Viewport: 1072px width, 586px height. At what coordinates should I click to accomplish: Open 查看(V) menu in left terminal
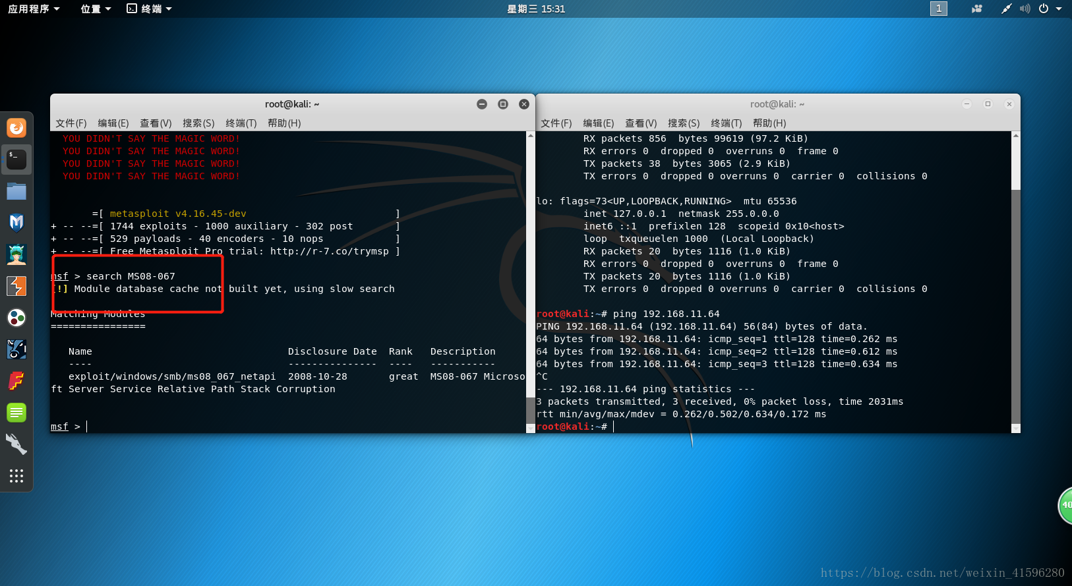(156, 123)
